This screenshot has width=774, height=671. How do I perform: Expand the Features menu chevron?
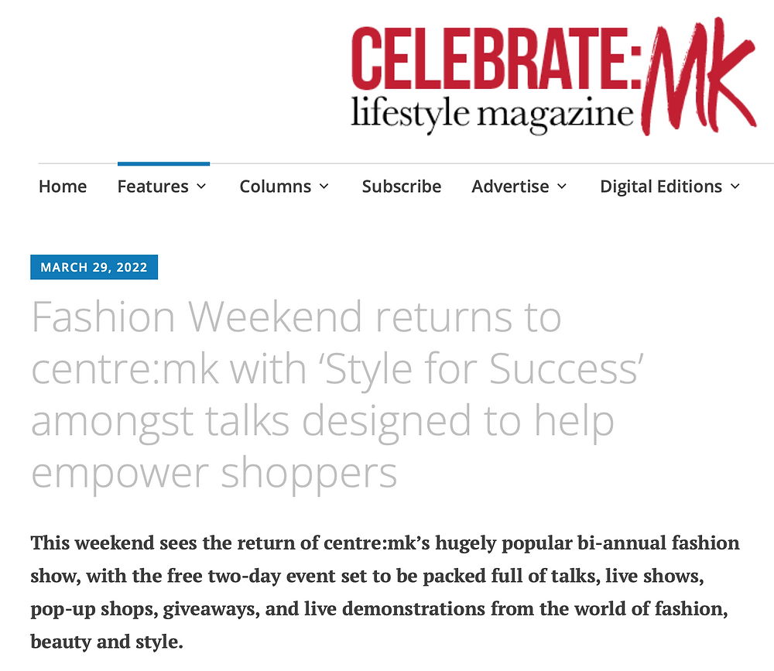201,187
